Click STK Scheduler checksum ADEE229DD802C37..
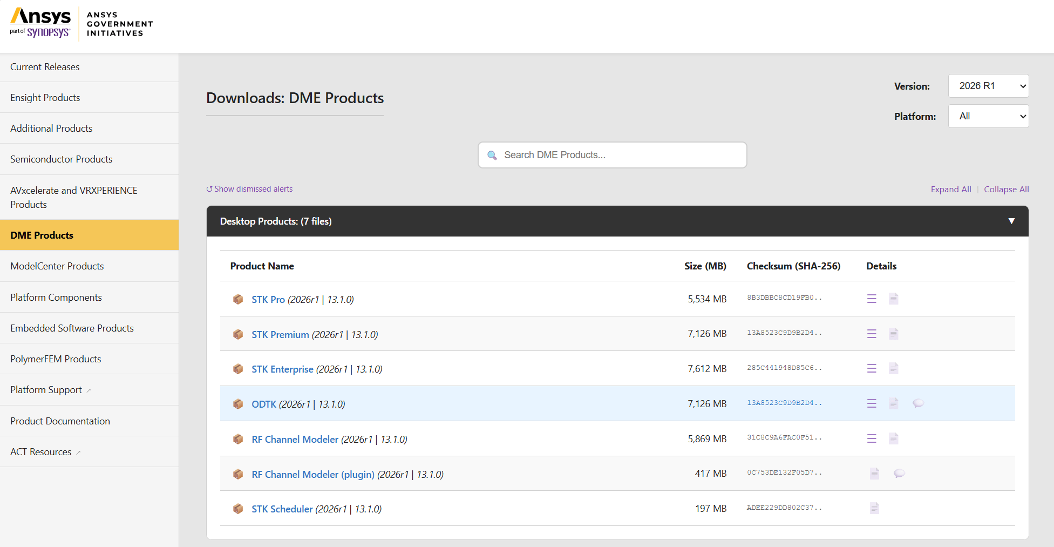The width and height of the screenshot is (1054, 547). (784, 508)
